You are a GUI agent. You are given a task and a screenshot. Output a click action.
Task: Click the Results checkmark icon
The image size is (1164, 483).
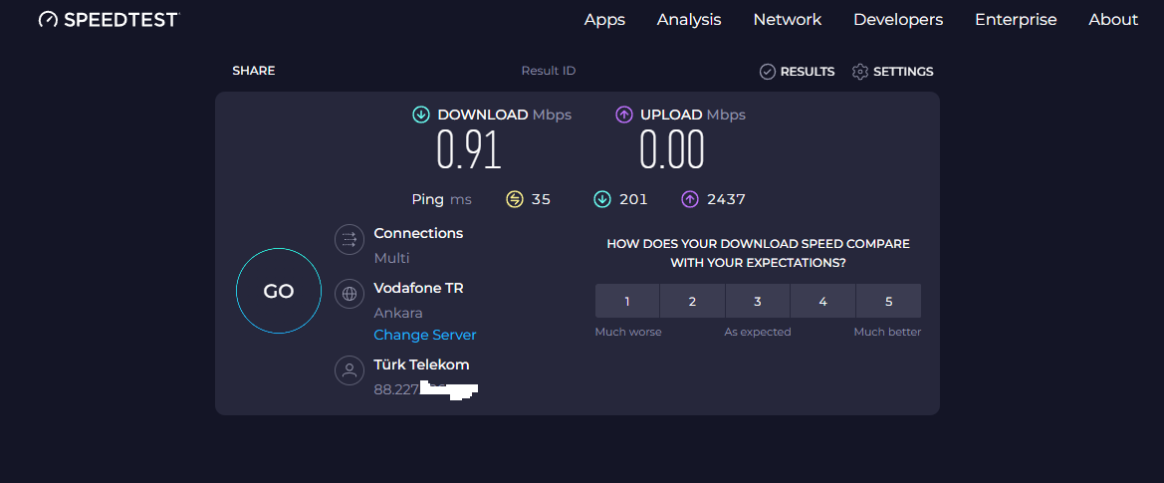click(x=768, y=72)
